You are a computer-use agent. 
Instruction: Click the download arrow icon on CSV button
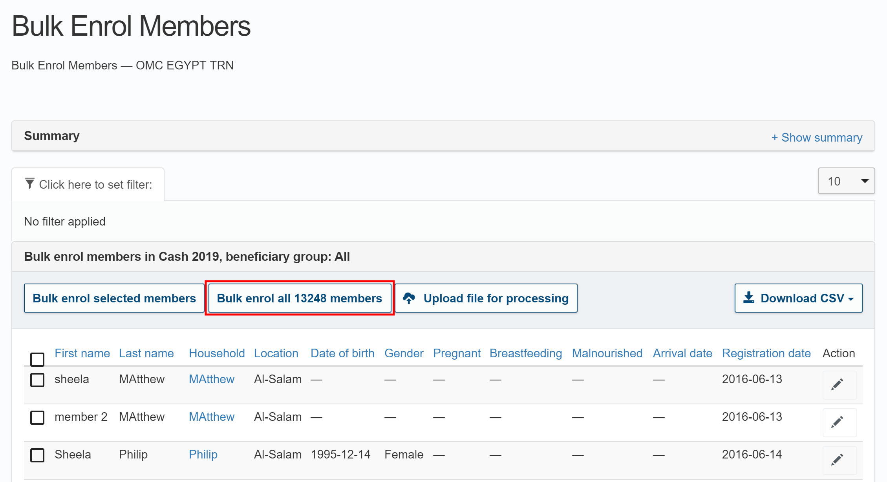[x=748, y=298]
